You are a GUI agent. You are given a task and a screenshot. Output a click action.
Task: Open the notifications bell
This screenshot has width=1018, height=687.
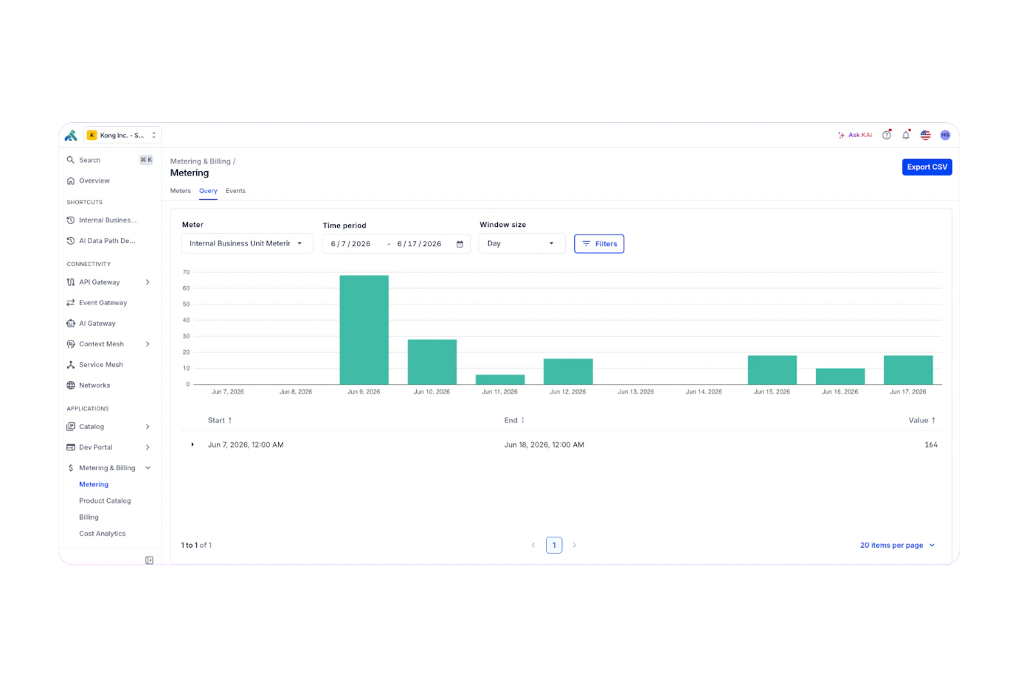906,136
